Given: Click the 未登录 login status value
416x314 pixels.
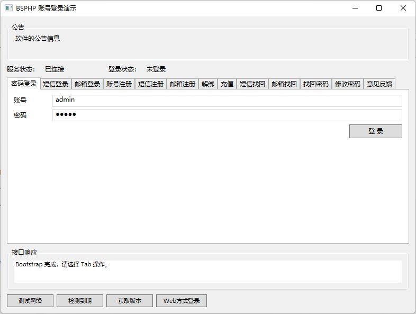Looking at the screenshot, I should pyautogui.click(x=156, y=69).
